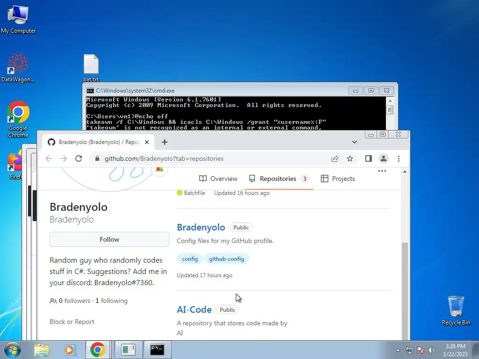Open the AI-Code repository link

(x=194, y=309)
